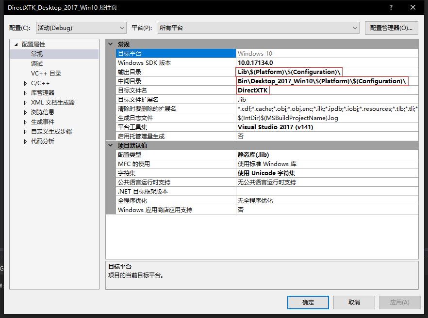This screenshot has width=428, height=318.
Task: Collapse the 配置属性 tree node
Action: coord(16,45)
